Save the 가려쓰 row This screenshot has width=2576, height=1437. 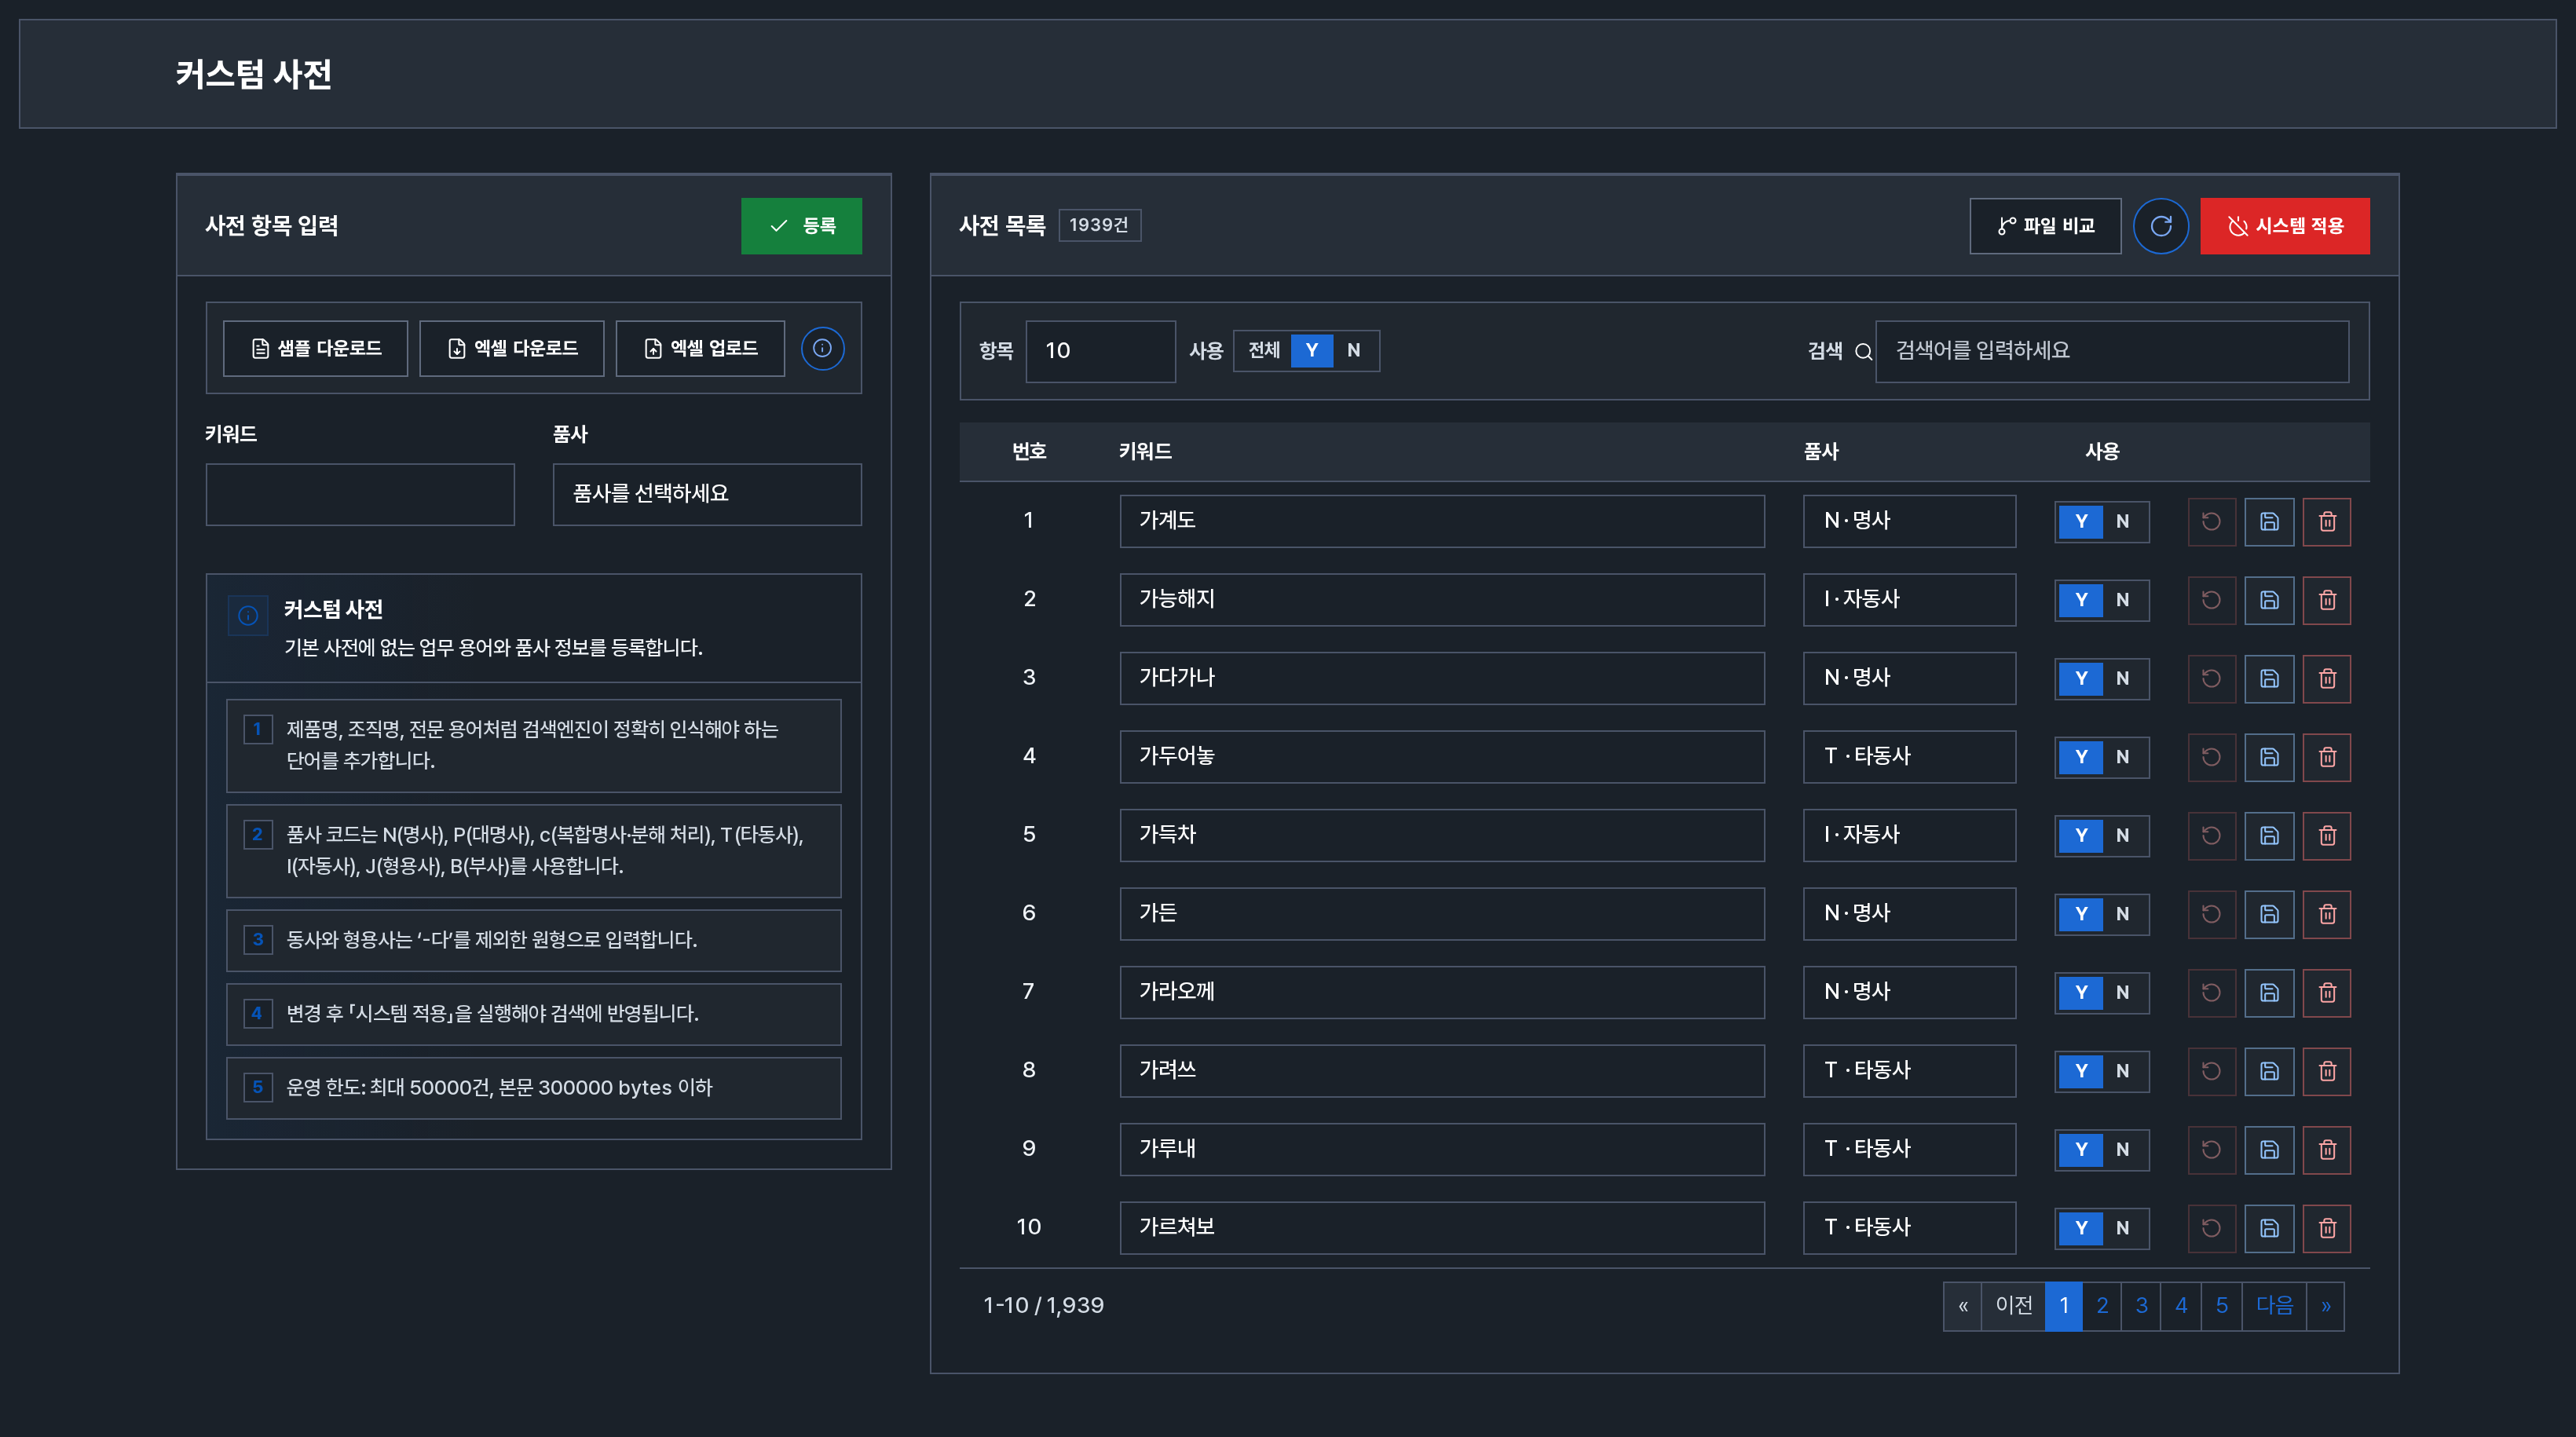tap(2269, 1071)
